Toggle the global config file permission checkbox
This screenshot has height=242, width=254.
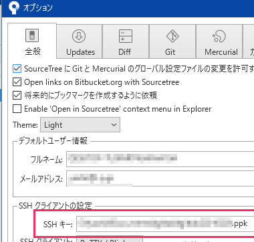click(17, 69)
